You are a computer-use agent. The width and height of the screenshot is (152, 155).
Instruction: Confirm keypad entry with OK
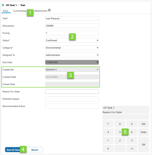tap(143, 144)
